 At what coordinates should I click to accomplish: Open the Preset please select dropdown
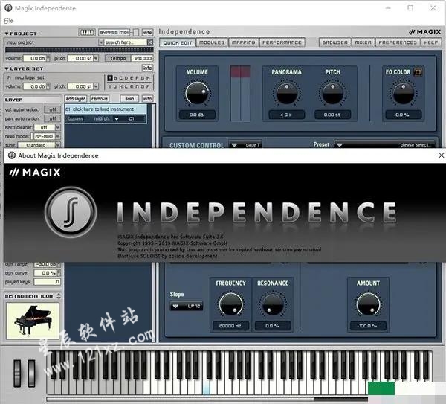384,144
